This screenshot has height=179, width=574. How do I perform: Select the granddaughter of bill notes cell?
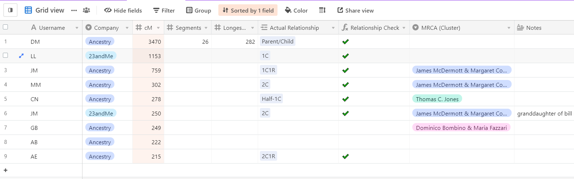[x=544, y=113]
